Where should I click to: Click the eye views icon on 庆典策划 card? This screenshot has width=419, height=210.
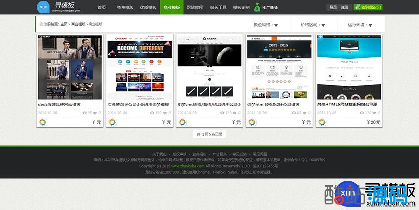tap(154, 113)
